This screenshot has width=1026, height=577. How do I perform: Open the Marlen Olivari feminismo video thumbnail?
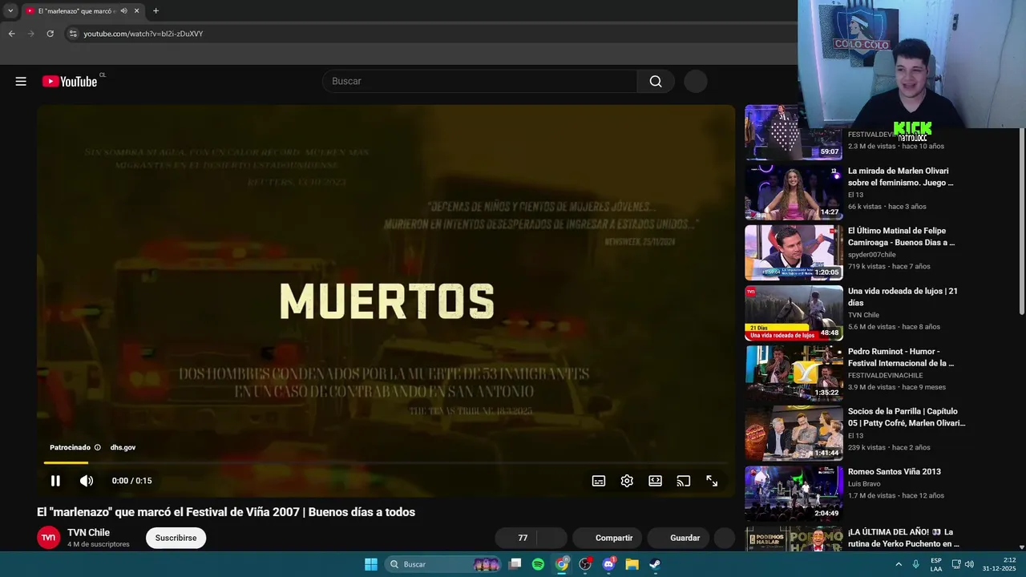794,192
